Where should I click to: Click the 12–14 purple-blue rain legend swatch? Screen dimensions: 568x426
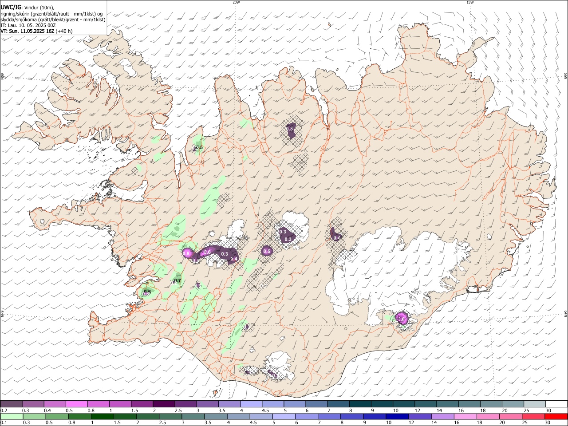pyautogui.click(x=421, y=416)
